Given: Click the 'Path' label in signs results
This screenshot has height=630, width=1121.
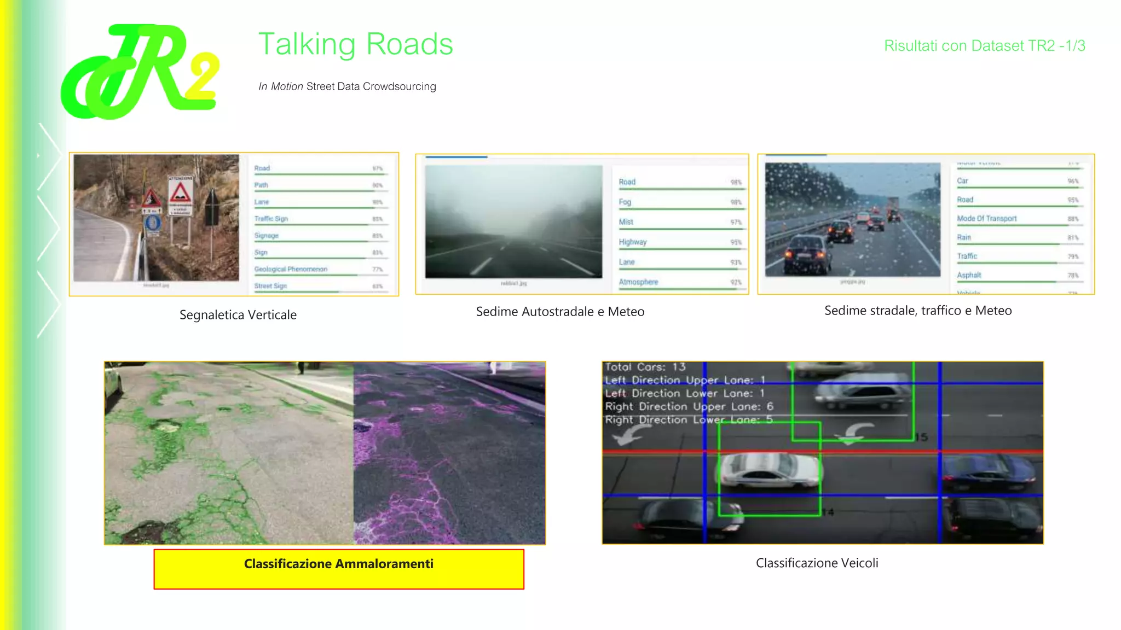Looking at the screenshot, I should click(x=261, y=185).
